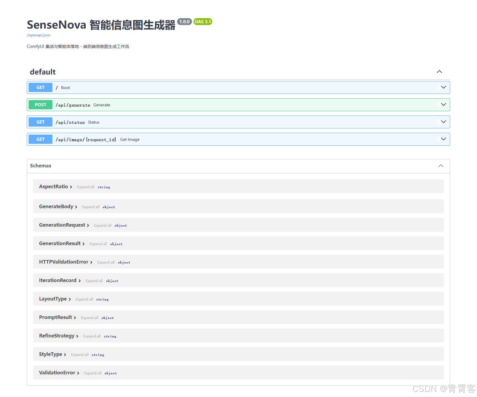Click the 'object' type of GenerationResult
Viewport: 477px width, 397px height.
116,244
